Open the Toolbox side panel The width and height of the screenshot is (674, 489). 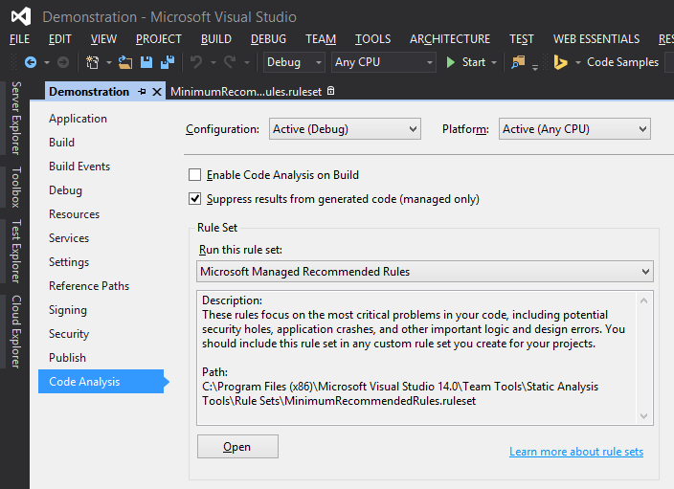click(15, 187)
